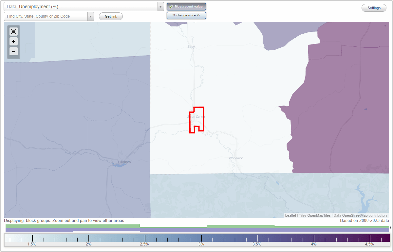Zoom in using the plus icon

tap(13, 42)
